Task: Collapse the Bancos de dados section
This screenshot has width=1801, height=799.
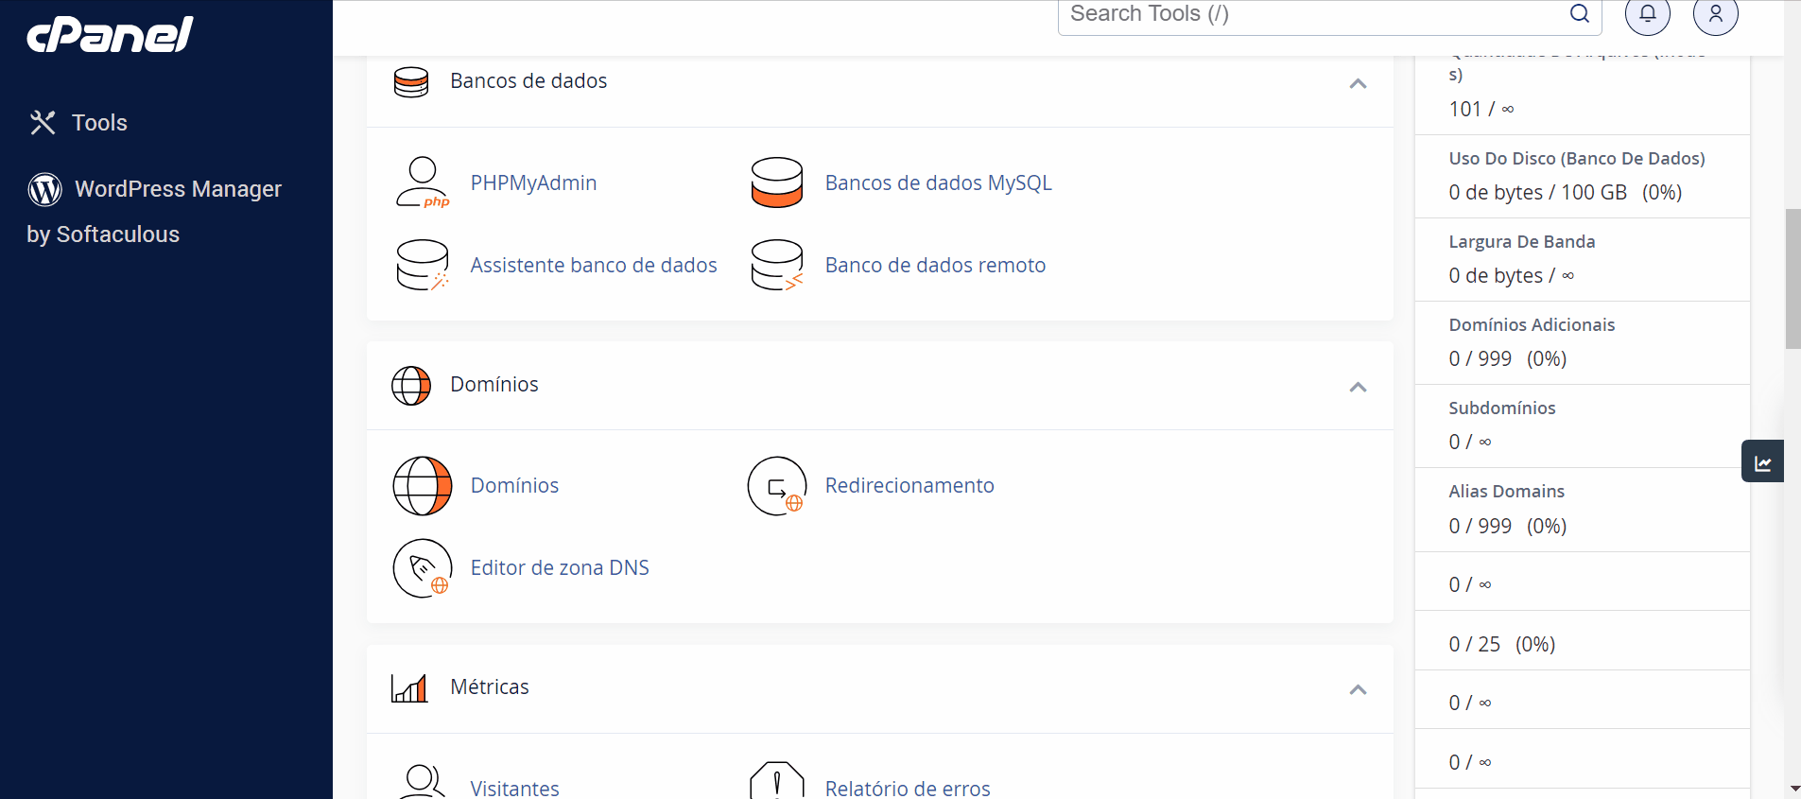Action: [1358, 83]
